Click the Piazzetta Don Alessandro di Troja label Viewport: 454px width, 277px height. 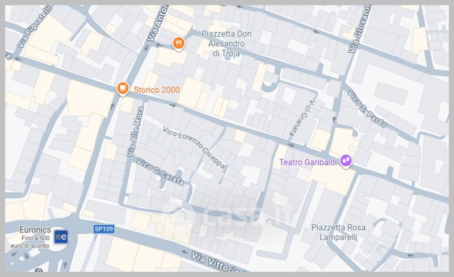point(226,44)
